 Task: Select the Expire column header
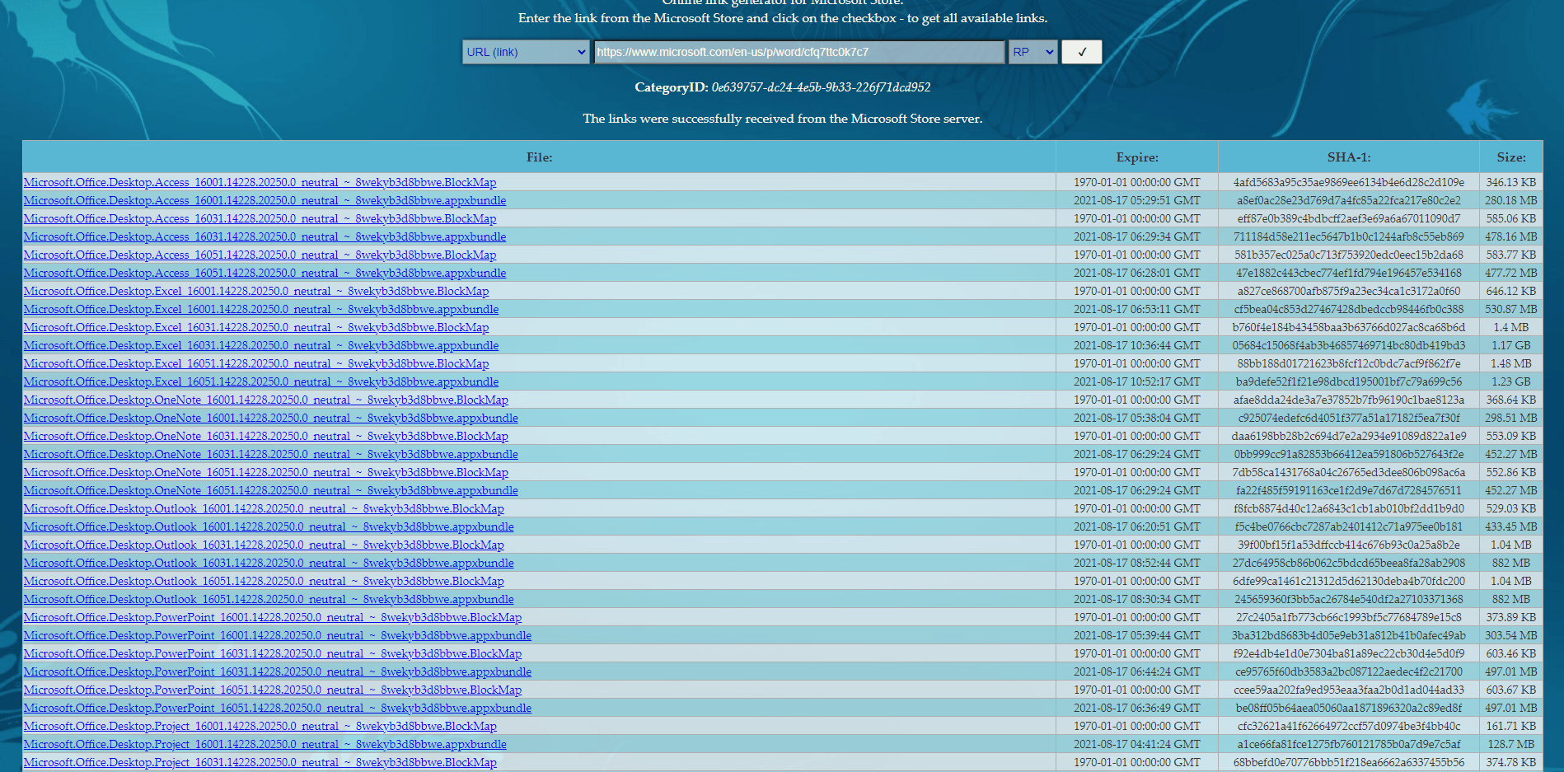point(1137,157)
